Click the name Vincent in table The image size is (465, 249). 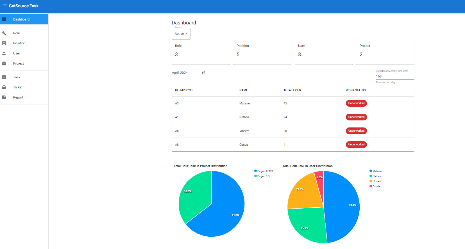[244, 131]
